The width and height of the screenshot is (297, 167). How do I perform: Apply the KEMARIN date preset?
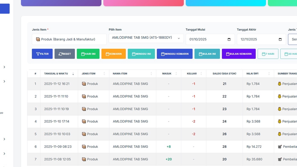[x=114, y=54]
